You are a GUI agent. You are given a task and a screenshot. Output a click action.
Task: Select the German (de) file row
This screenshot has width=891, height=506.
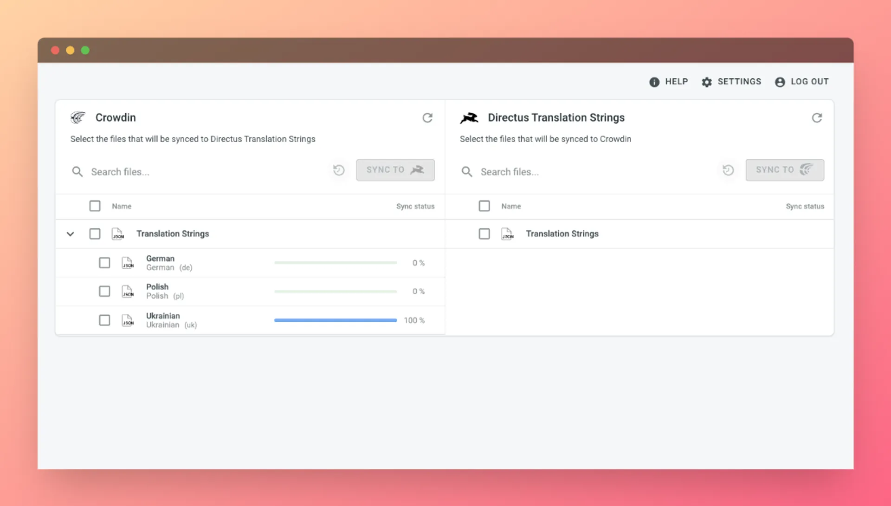(x=250, y=263)
